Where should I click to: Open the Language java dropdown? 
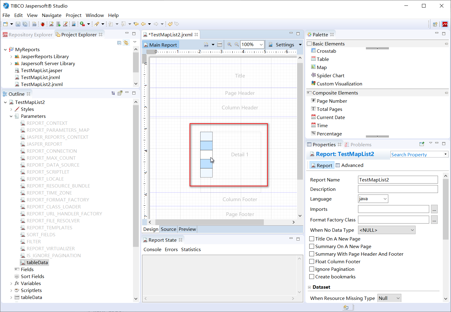(385, 199)
